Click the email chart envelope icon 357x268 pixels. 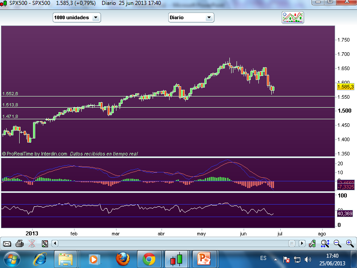click(7, 244)
